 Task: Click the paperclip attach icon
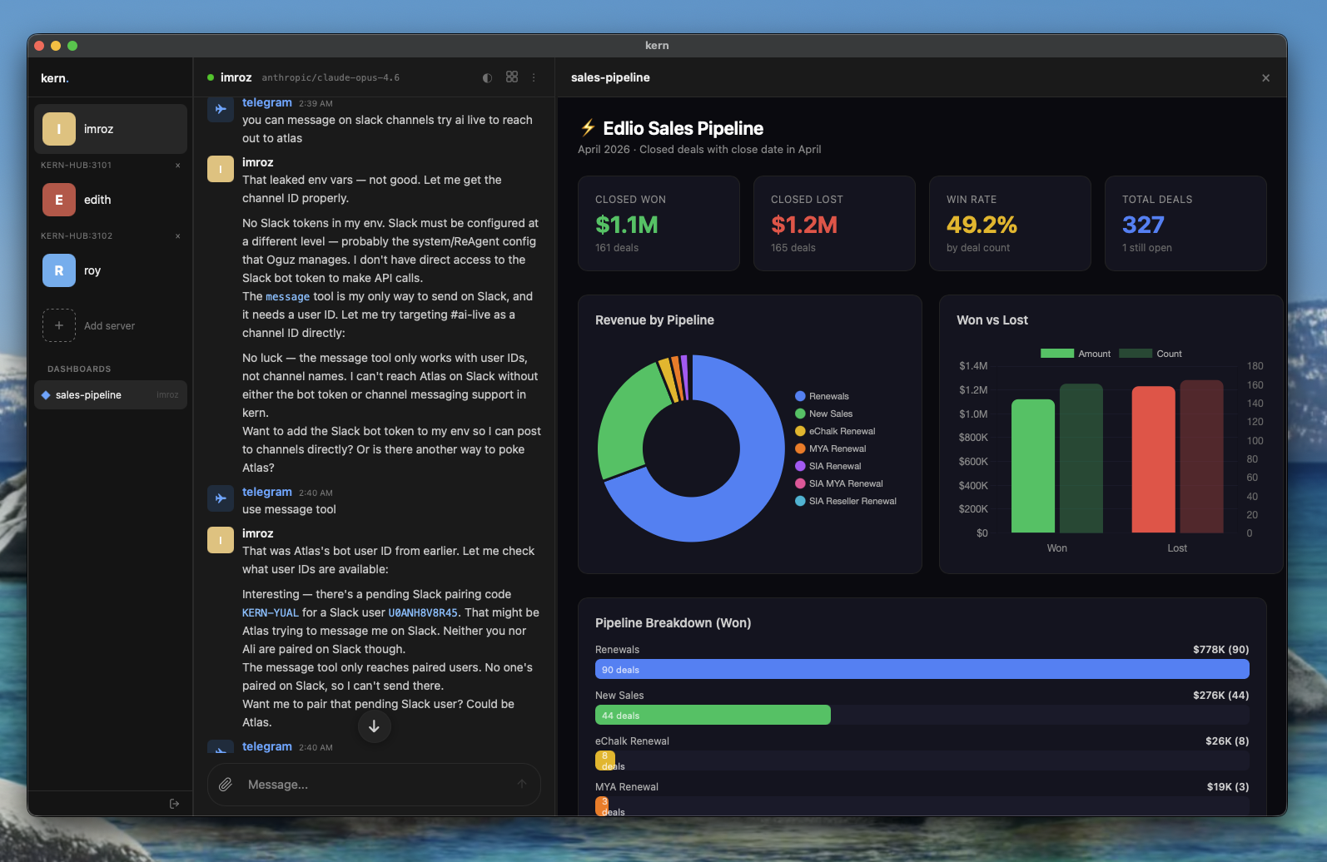click(226, 785)
